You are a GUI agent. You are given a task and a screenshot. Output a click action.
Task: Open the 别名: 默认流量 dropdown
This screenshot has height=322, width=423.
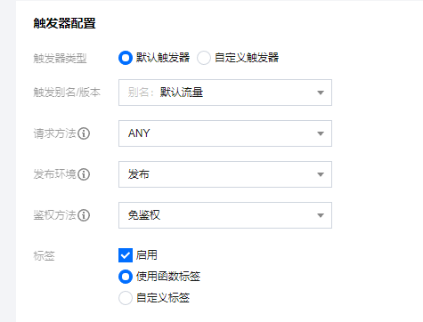coord(225,93)
